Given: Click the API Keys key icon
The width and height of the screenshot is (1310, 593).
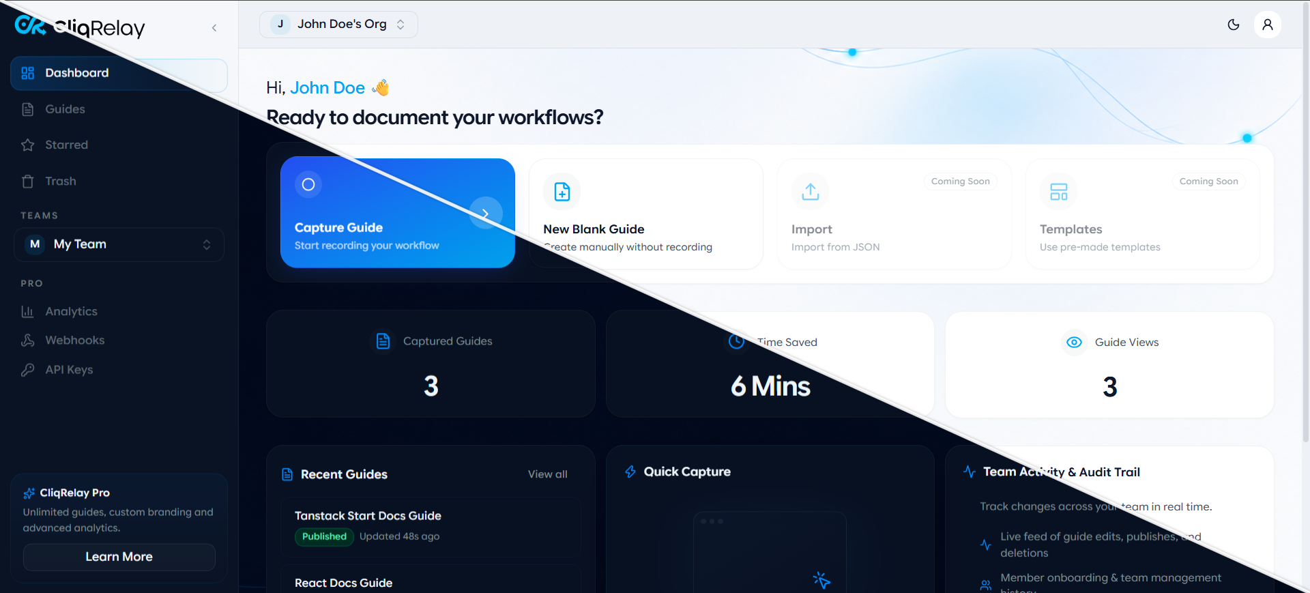Looking at the screenshot, I should 28,369.
